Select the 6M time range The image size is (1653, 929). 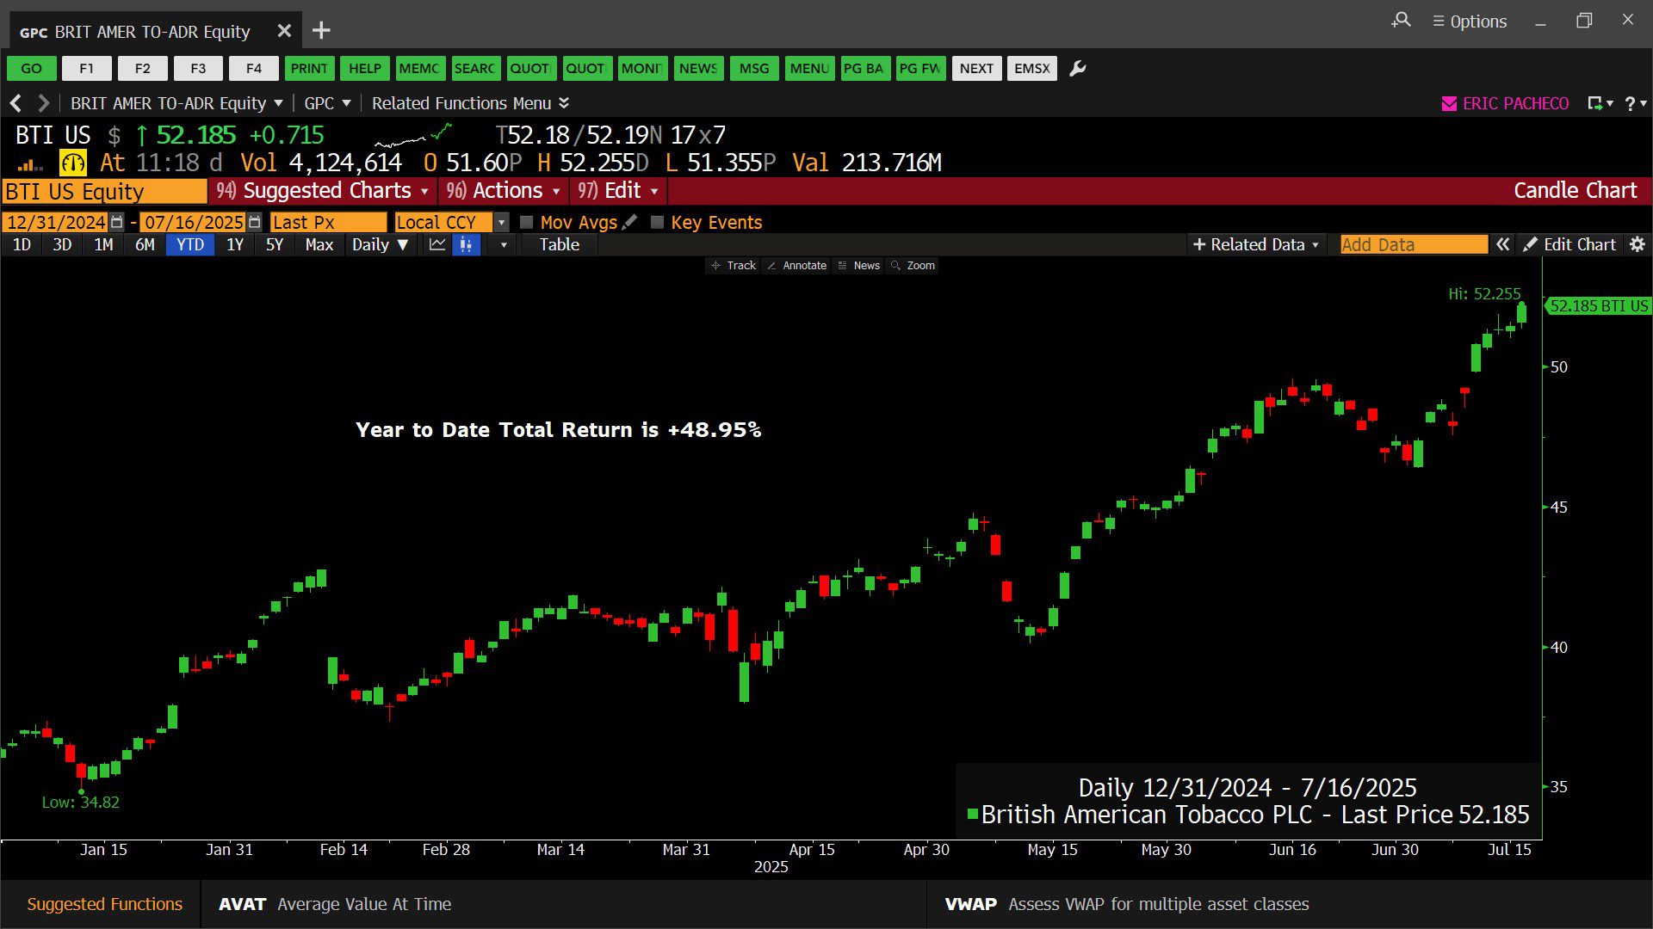145,245
